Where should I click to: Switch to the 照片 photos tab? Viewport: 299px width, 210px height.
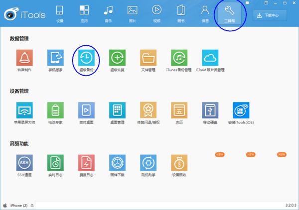tap(133, 14)
